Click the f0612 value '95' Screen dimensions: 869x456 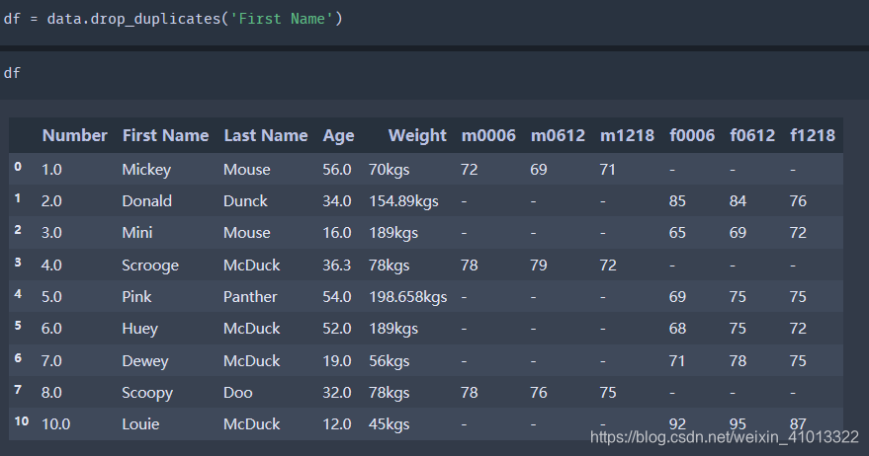tap(738, 423)
